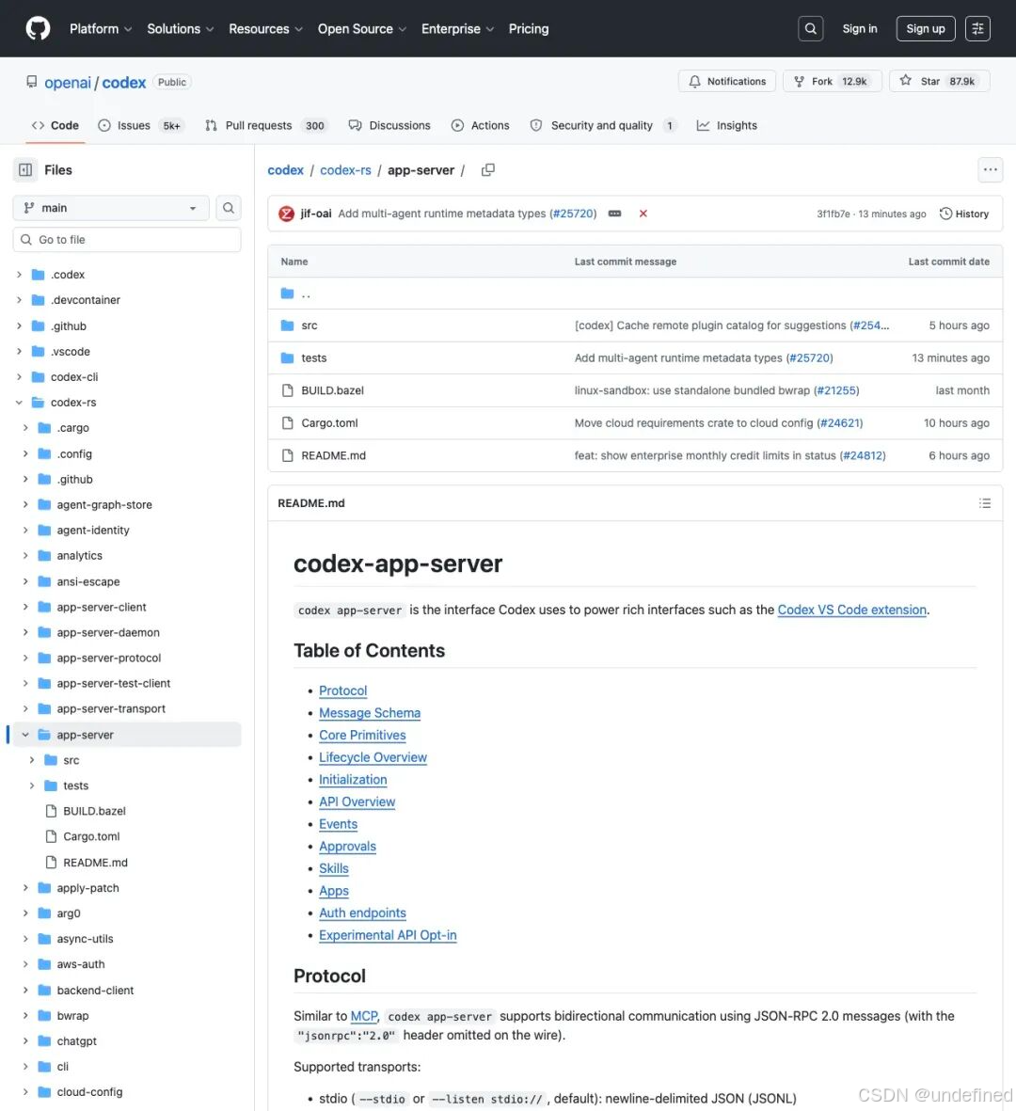Select Cargo.toml in file tree

click(91, 836)
